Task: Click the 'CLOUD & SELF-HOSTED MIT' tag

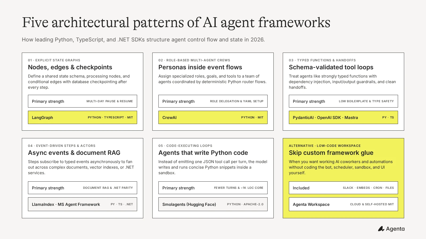Action: click(372, 204)
